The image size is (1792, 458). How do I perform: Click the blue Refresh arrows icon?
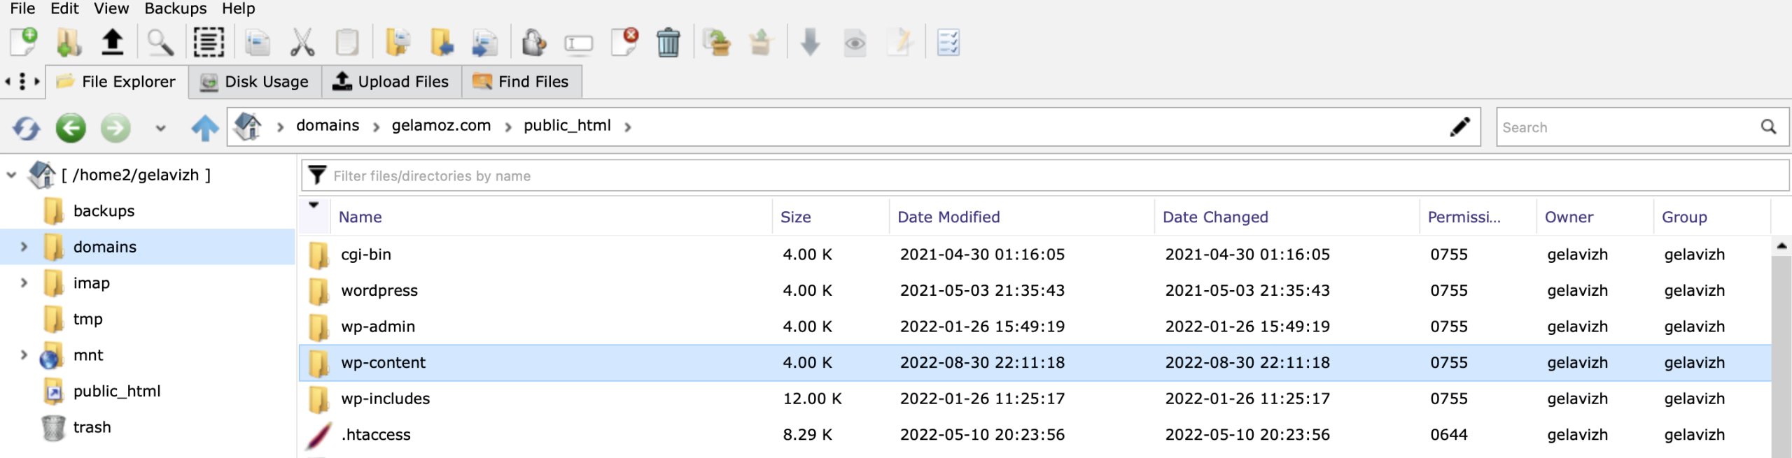26,128
